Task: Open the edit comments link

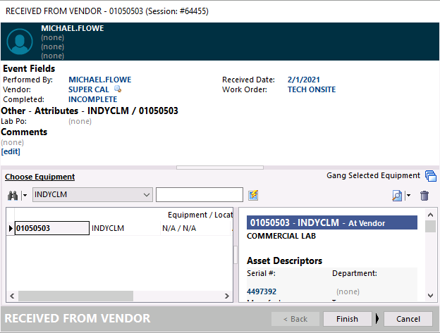Action: pos(11,151)
